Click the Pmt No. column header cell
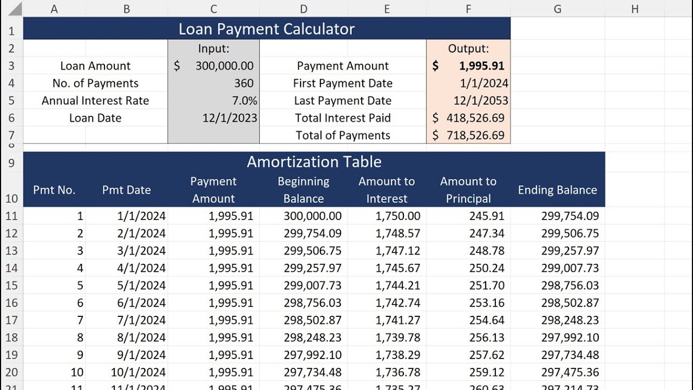This screenshot has height=390, width=693. (54, 190)
